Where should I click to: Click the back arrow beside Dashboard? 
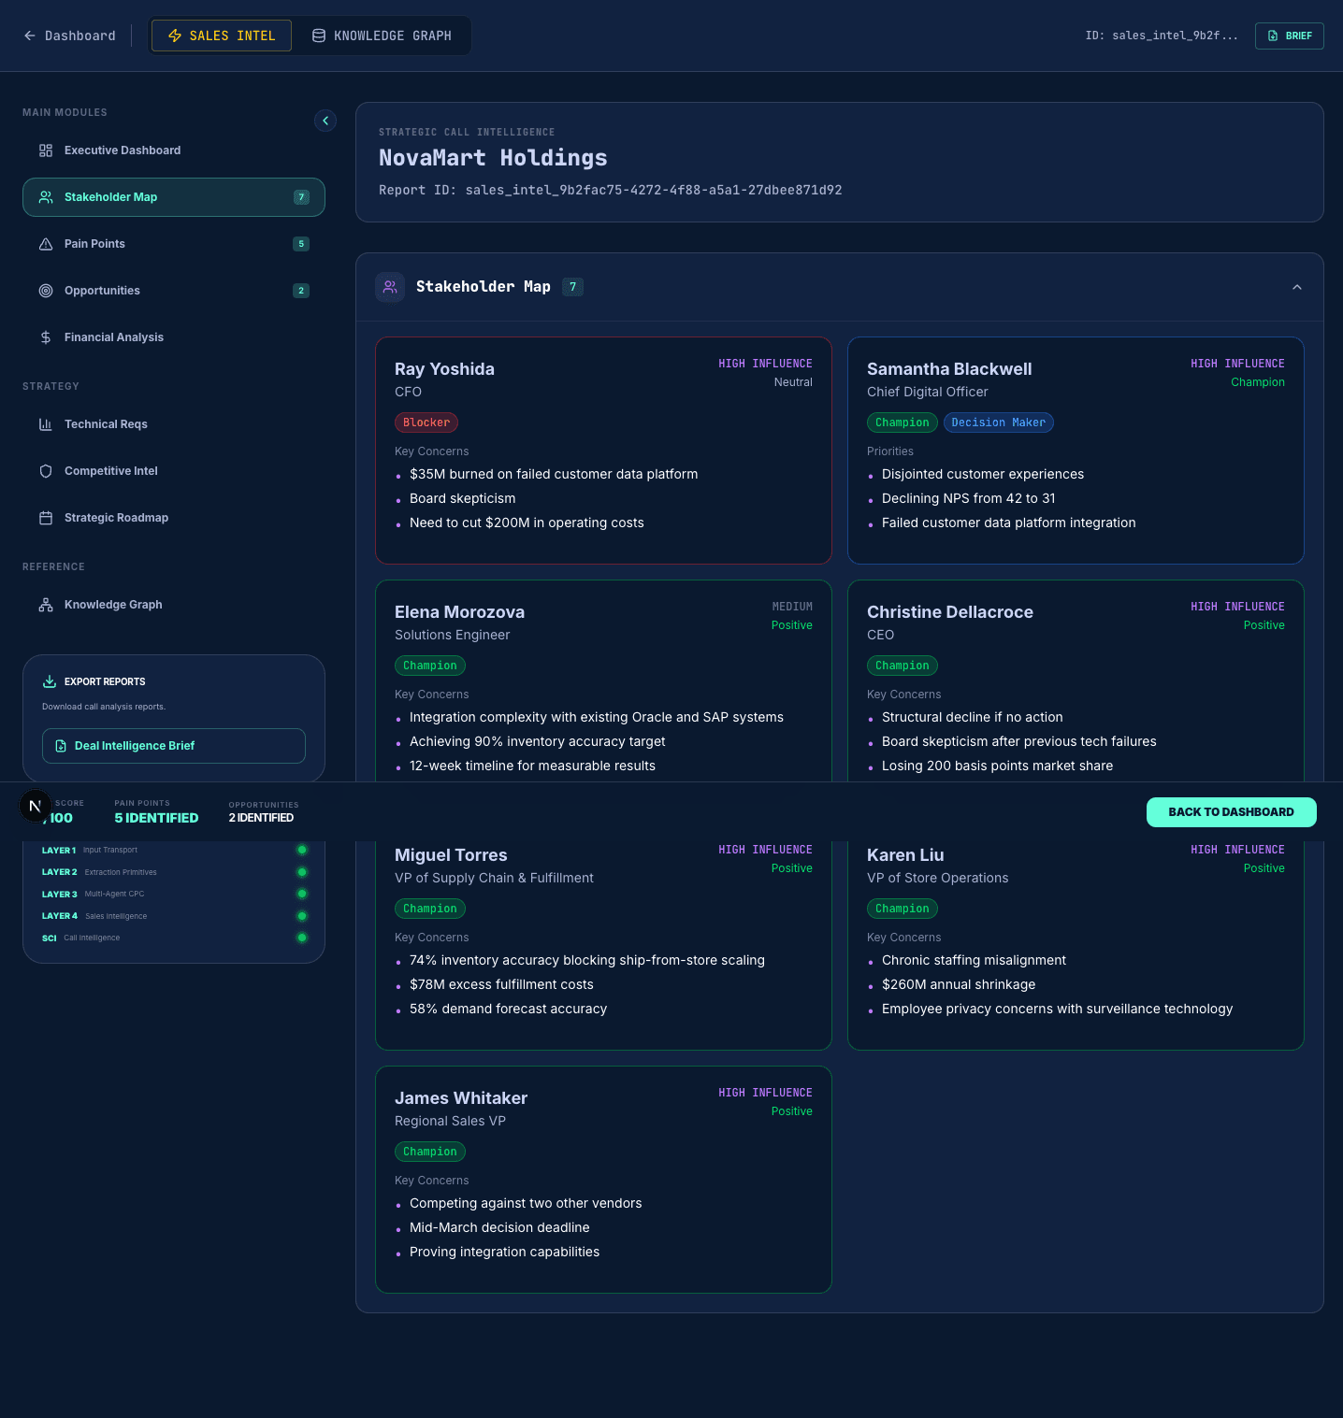(x=30, y=36)
